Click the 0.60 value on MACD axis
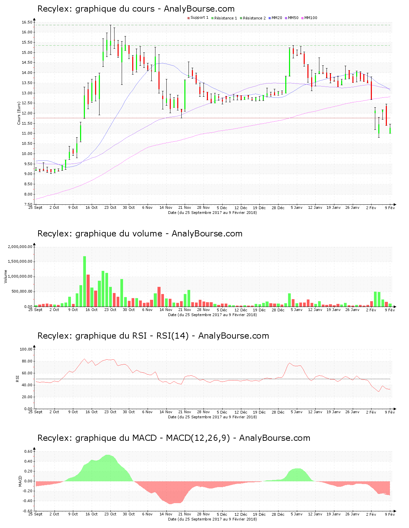Screen dimensions: 409x528 point(29,451)
